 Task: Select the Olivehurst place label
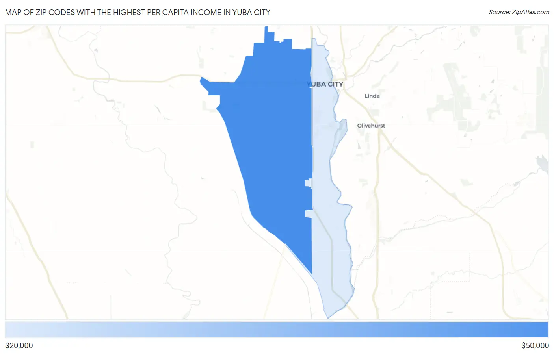coord(371,126)
